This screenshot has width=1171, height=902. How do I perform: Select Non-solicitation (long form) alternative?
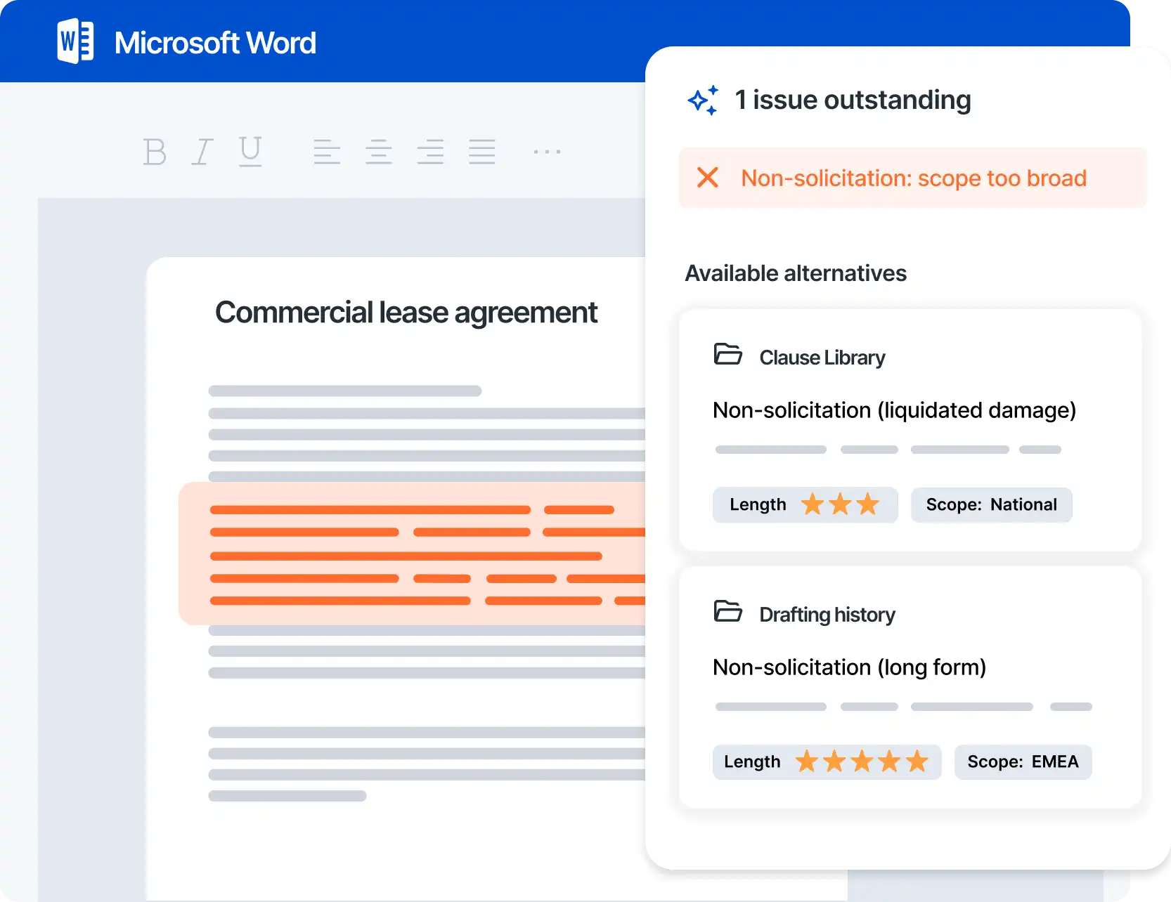point(849,667)
